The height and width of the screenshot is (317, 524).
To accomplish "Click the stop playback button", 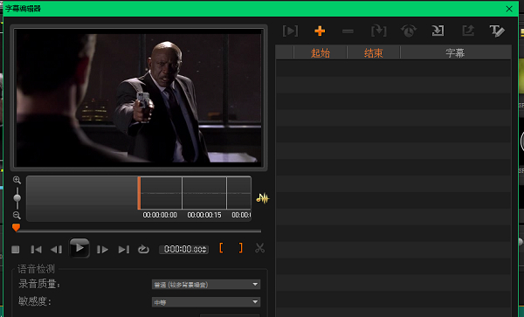I will point(16,250).
